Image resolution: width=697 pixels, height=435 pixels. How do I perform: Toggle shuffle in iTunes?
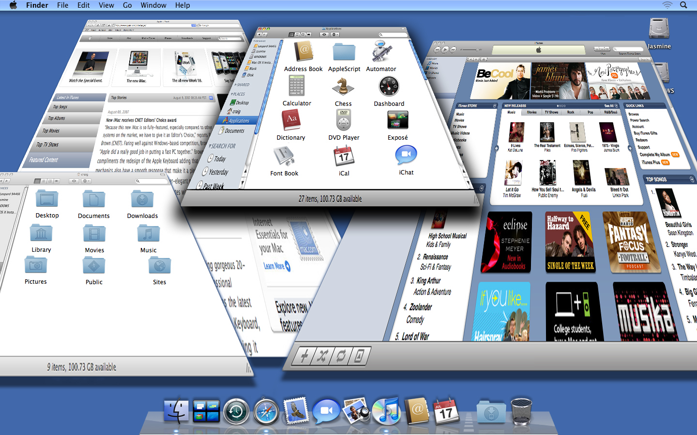tap(322, 357)
